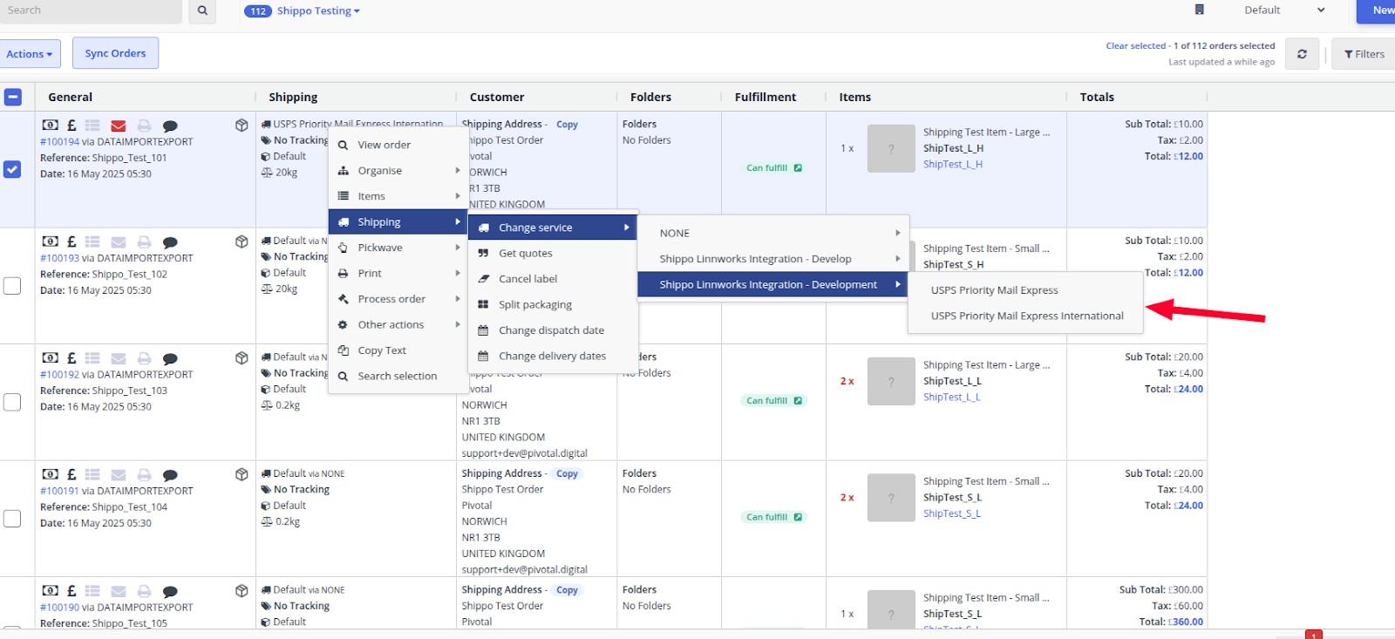Select NONE shipping service option

click(772, 233)
